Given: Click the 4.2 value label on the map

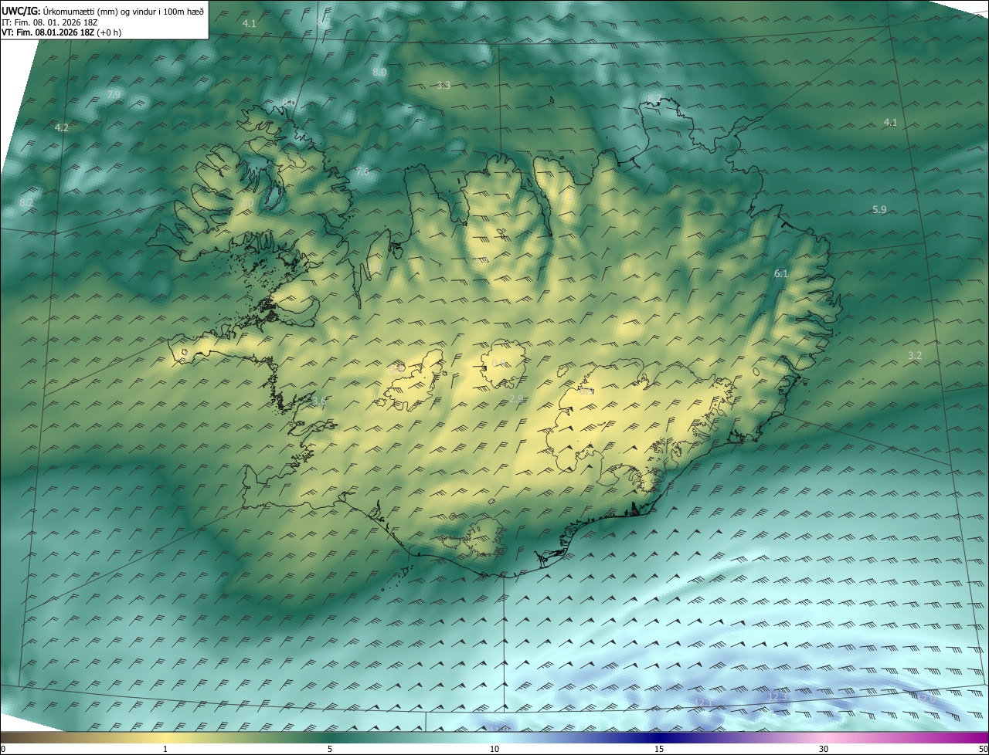Looking at the screenshot, I should pos(63,127).
